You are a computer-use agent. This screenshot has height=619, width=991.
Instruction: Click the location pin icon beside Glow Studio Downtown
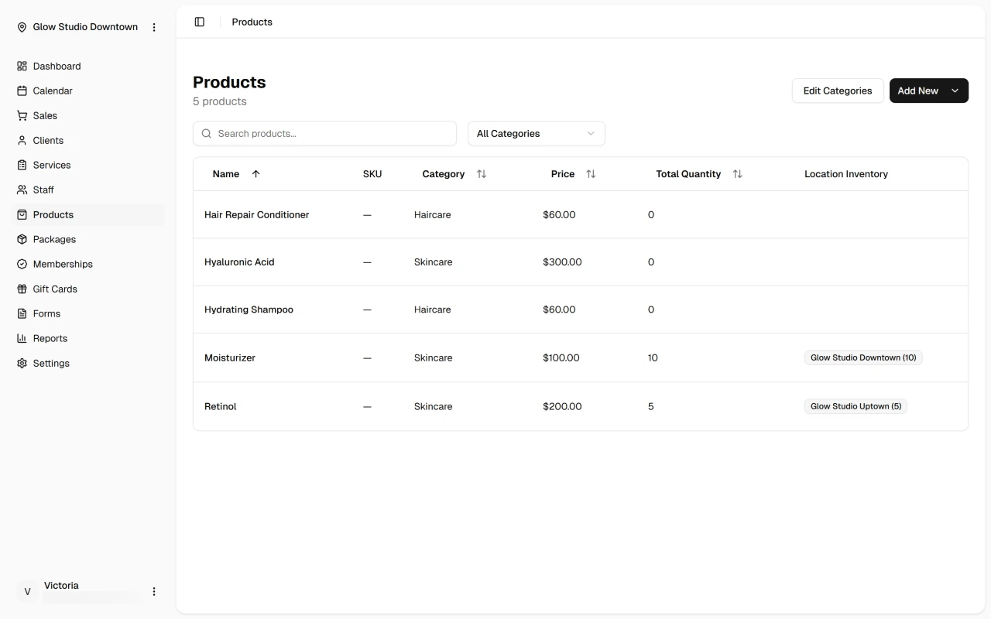(x=22, y=27)
